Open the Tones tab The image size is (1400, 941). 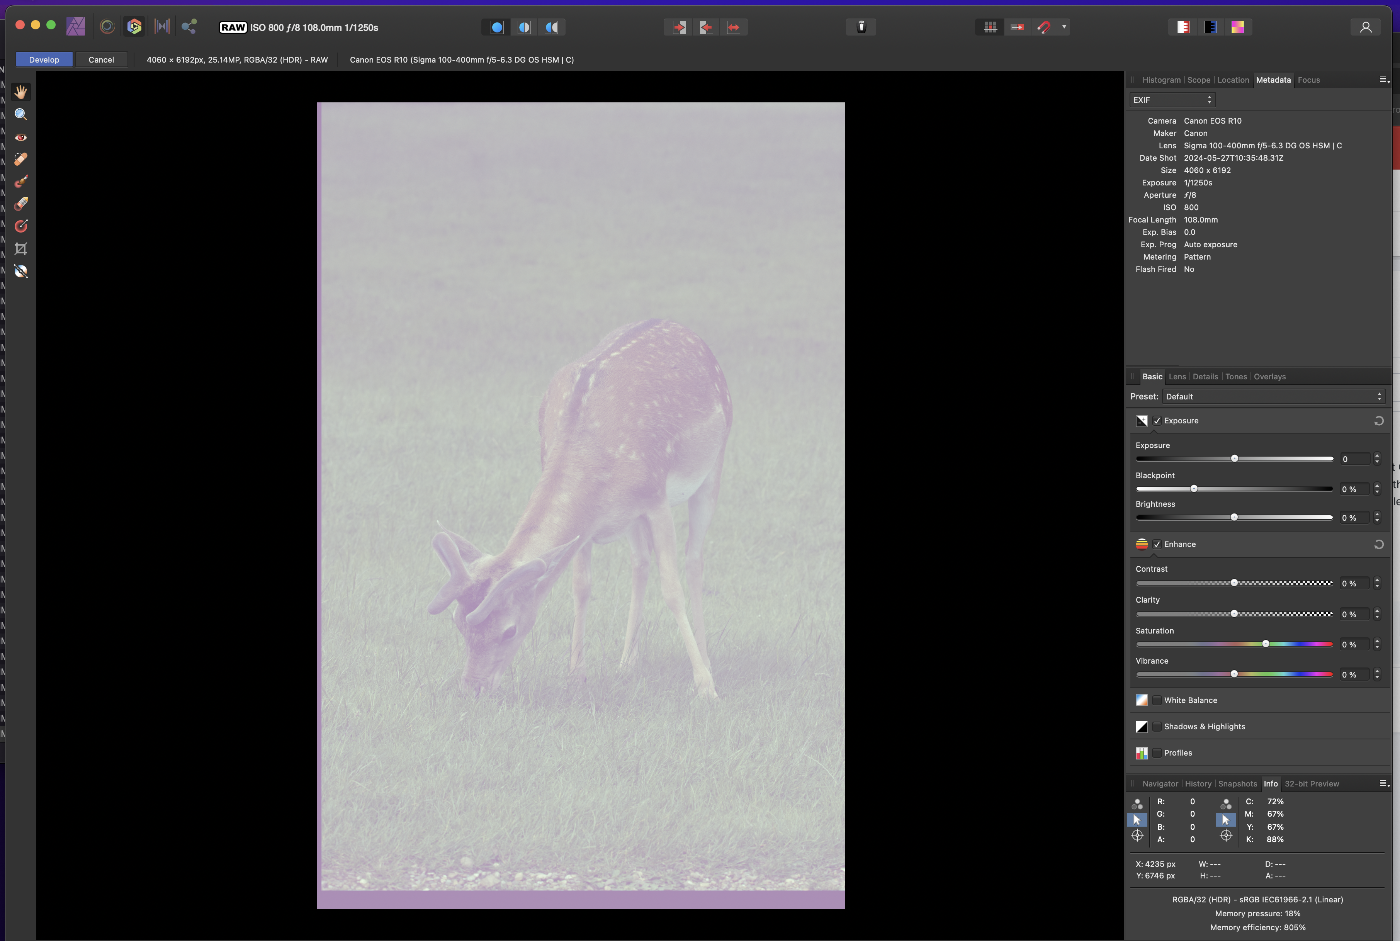[1235, 377]
